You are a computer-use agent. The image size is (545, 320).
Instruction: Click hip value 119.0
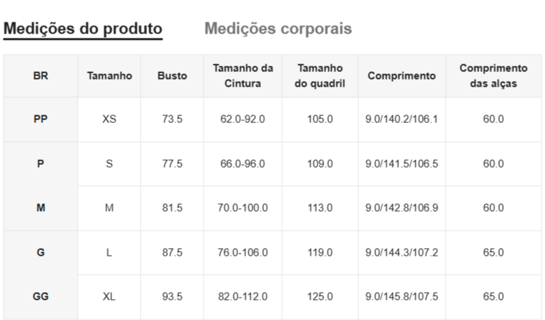click(320, 252)
